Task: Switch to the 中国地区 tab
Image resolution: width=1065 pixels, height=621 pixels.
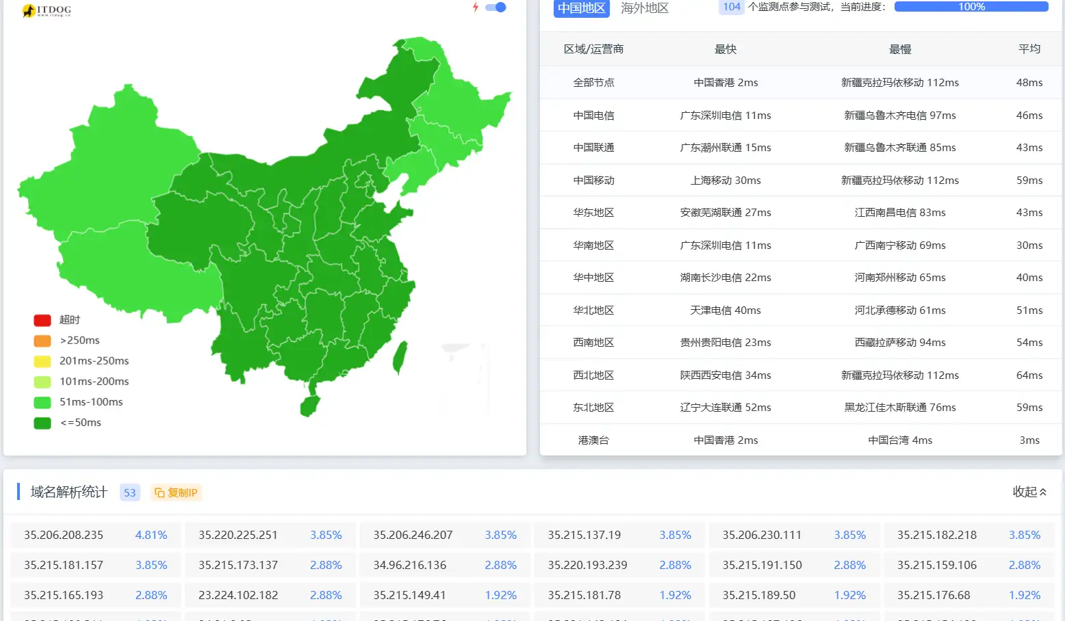Action: 581,8
